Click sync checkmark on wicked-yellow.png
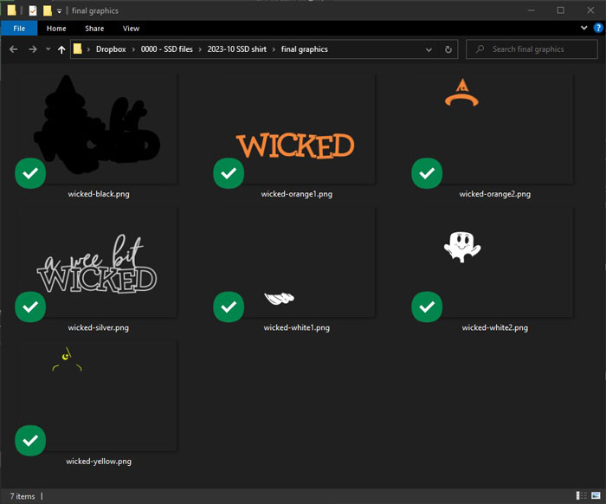The image size is (606, 504). point(30,441)
